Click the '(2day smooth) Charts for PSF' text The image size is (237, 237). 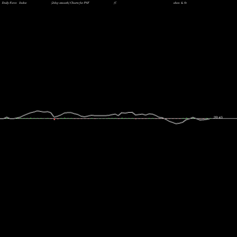pyautogui.click(x=70, y=3)
